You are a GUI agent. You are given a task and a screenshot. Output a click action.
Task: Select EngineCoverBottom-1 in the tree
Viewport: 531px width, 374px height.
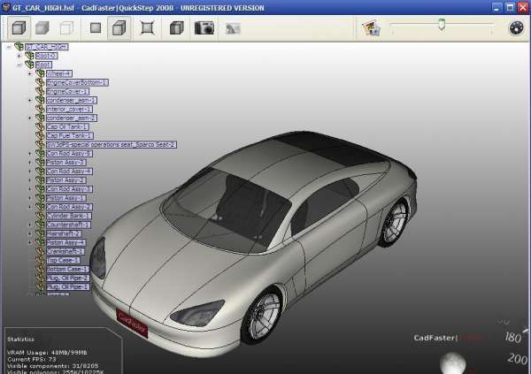pos(77,82)
